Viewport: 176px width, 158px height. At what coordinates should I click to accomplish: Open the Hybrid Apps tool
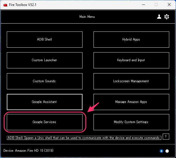pos(131,39)
